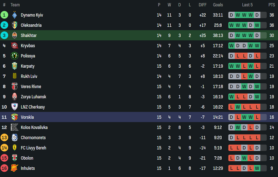Click the Polissya club logo

click(x=15, y=56)
